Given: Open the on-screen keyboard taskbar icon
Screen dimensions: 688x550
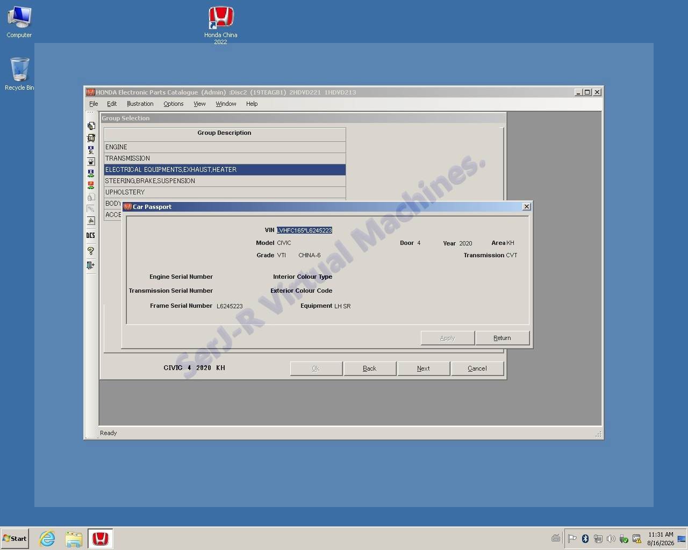Looking at the screenshot, I should coord(556,538).
